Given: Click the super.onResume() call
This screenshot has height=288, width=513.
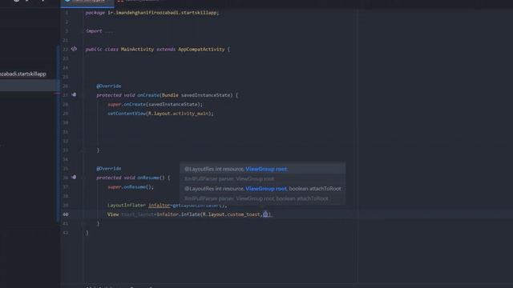Looking at the screenshot, I should click(131, 186).
